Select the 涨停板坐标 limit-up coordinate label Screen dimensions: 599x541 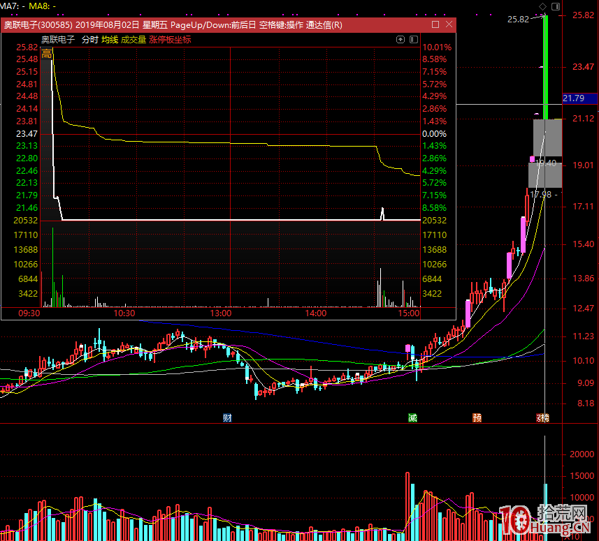(x=170, y=40)
